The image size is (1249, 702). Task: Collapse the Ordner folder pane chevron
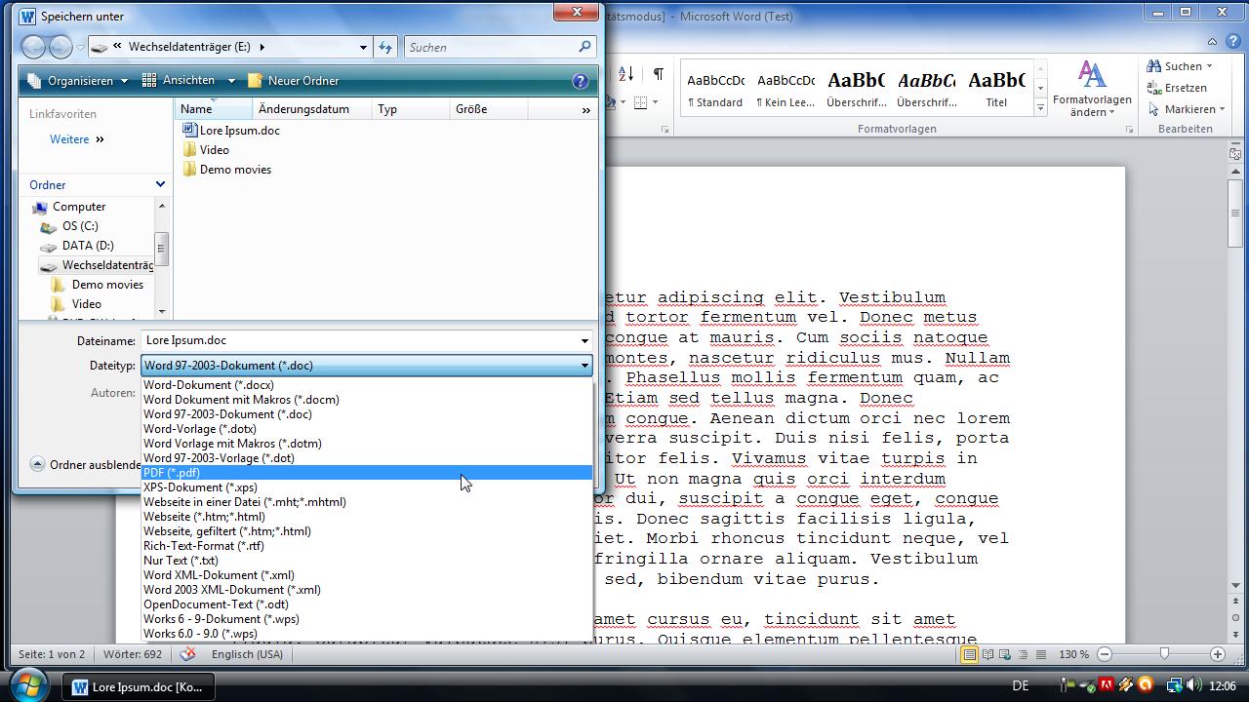coord(161,184)
